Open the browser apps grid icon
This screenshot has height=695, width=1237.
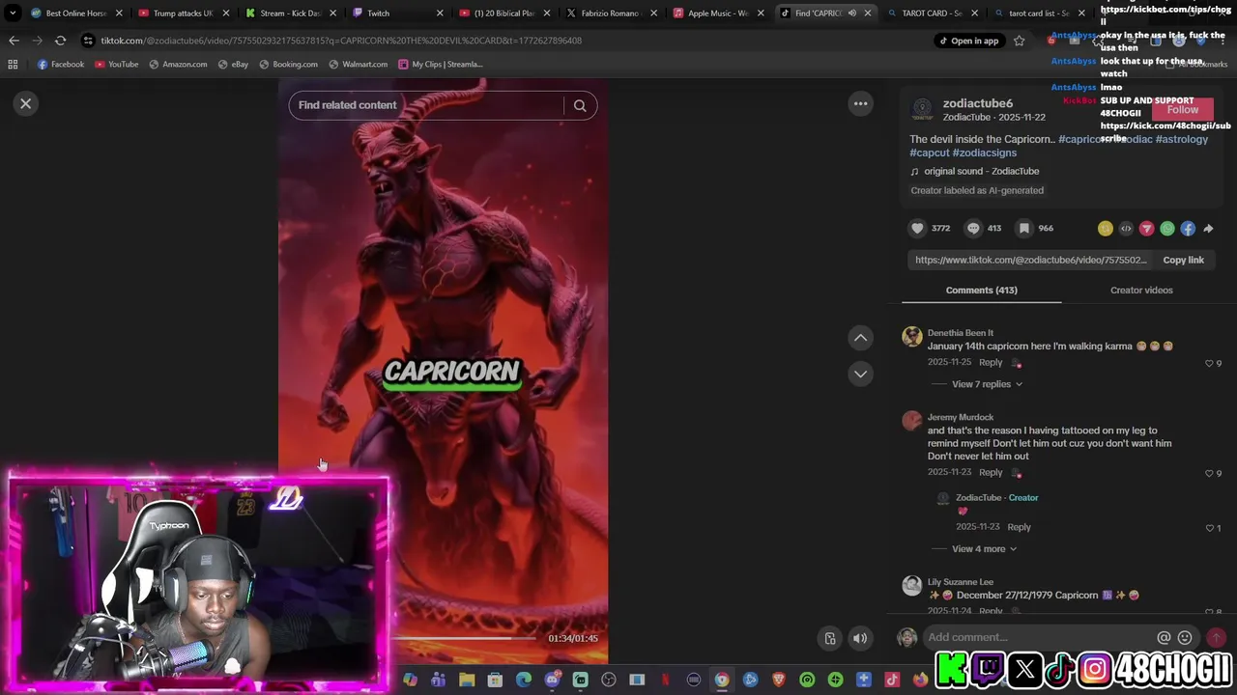pos(13,65)
